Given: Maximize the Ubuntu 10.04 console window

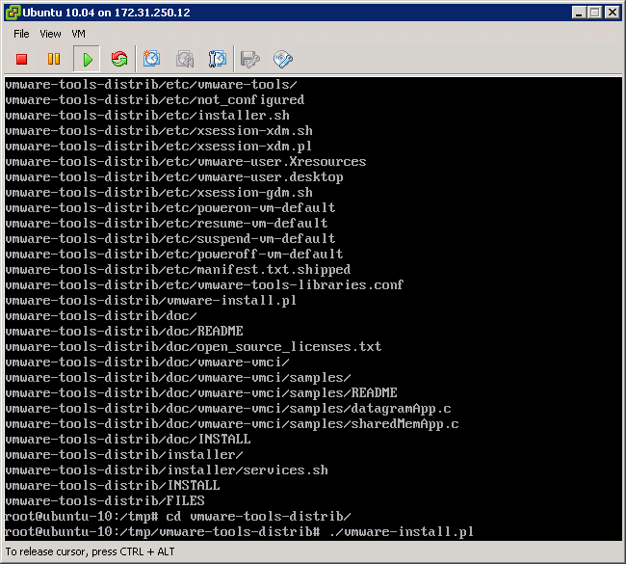Looking at the screenshot, I should 595,13.
